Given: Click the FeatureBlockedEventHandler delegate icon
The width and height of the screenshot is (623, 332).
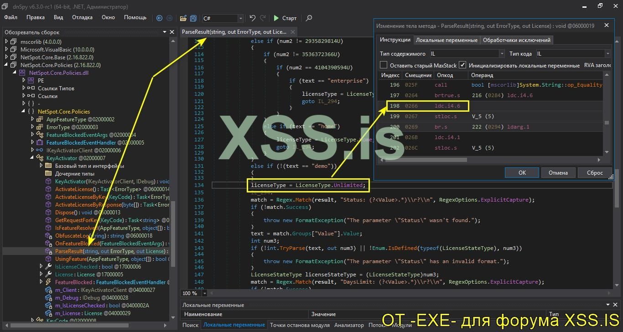Looking at the screenshot, I should click(x=39, y=142).
